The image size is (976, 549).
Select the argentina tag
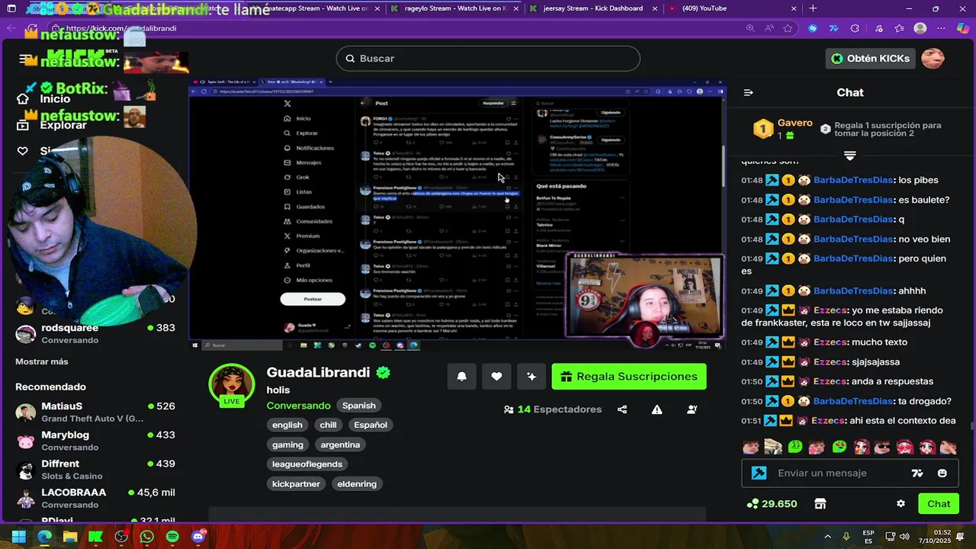pos(340,445)
